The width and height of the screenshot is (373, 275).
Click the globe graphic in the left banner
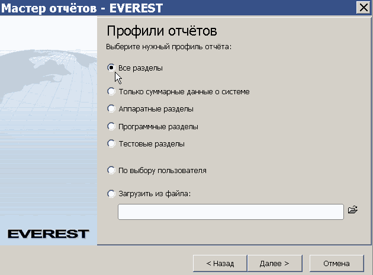point(49,79)
